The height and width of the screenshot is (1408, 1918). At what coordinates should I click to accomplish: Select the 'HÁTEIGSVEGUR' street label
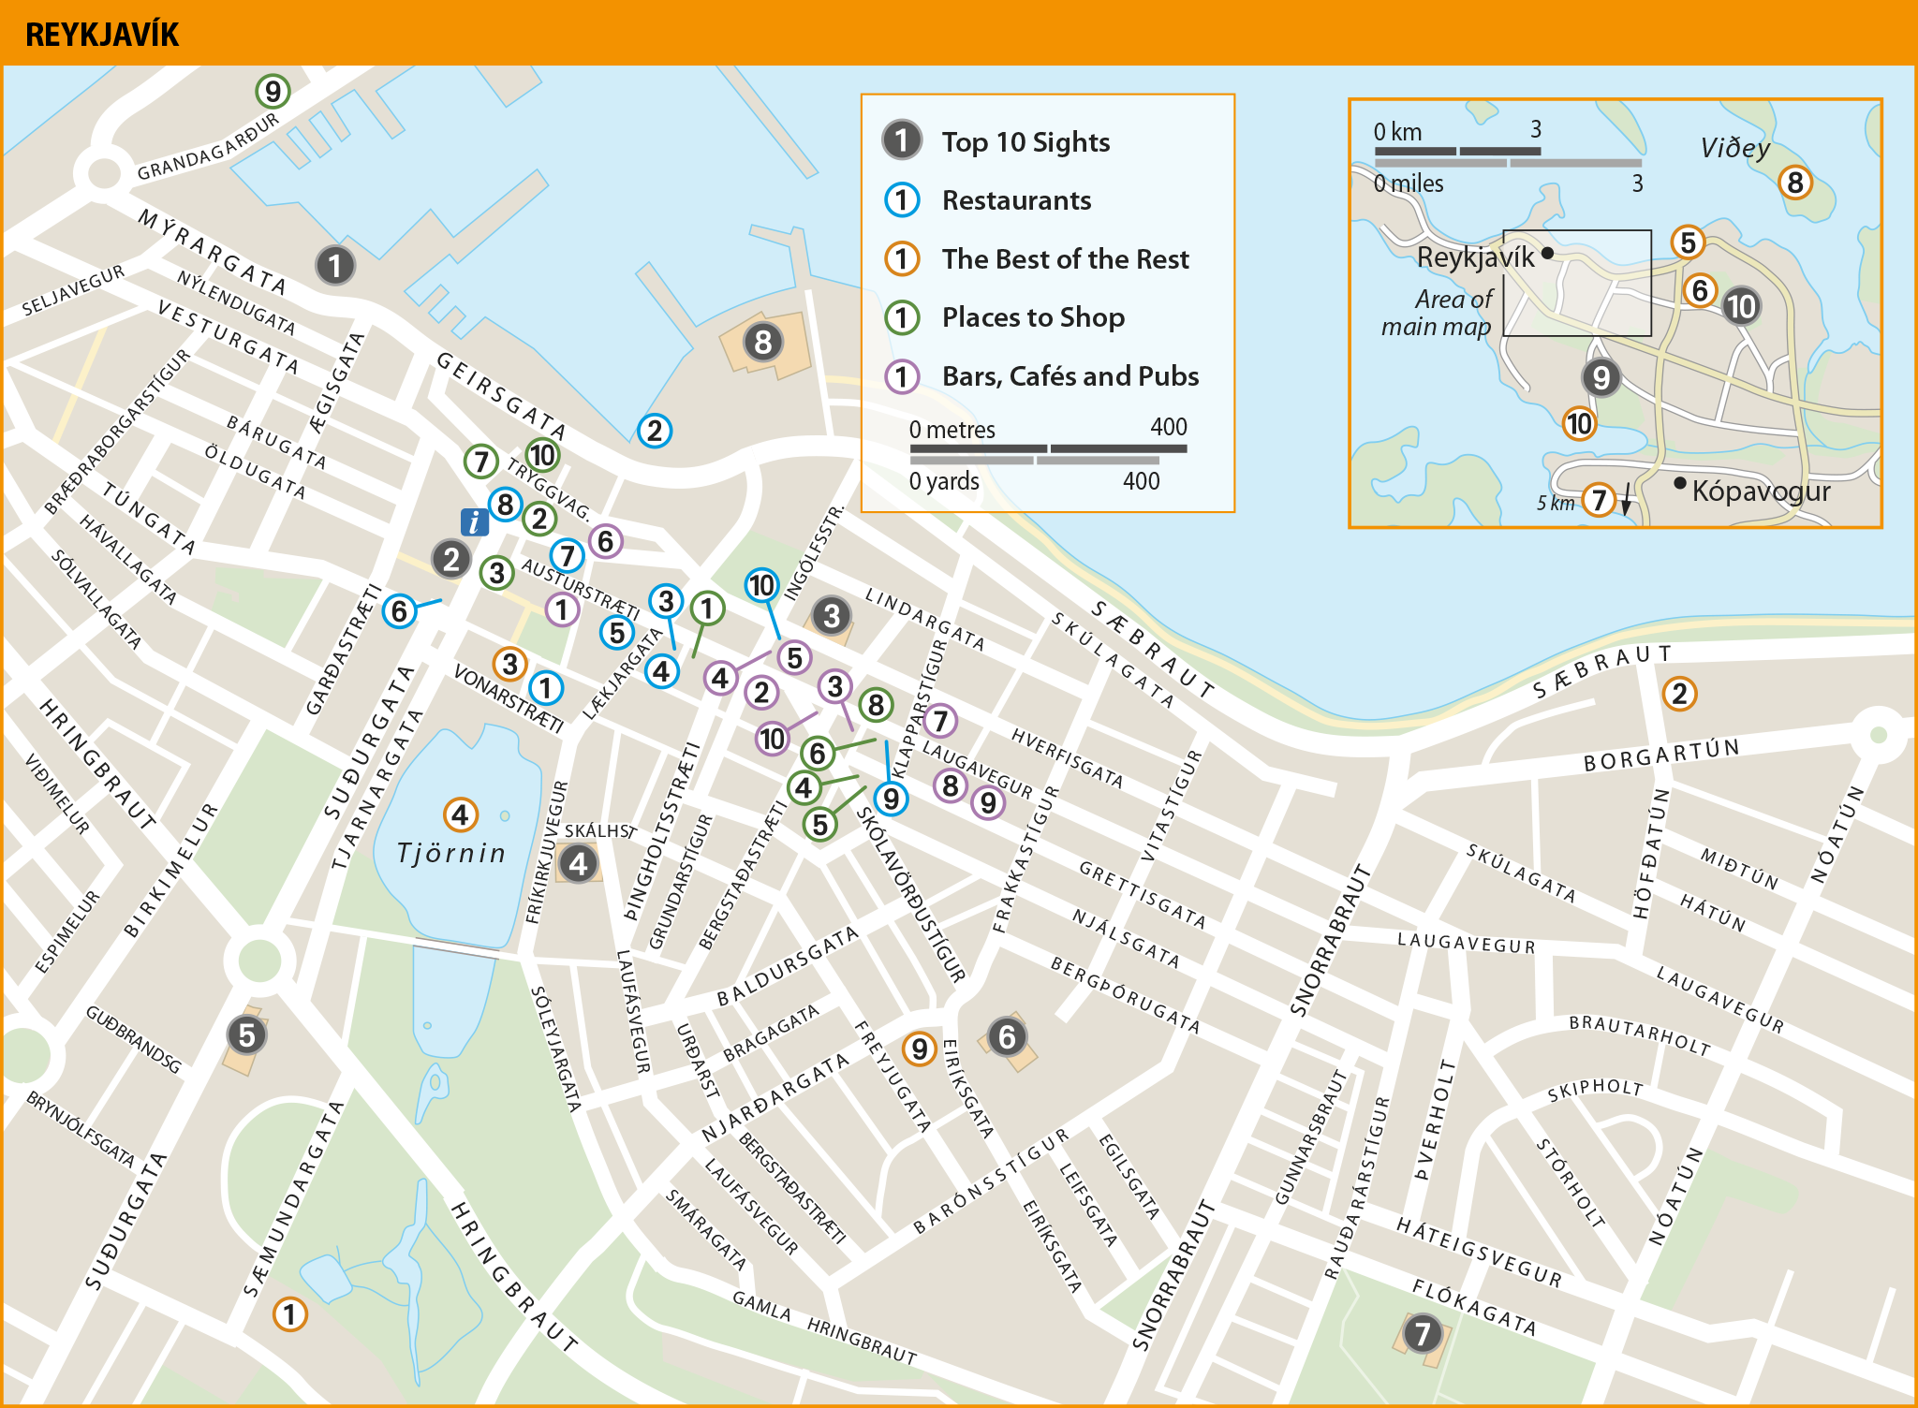pos(1480,1252)
